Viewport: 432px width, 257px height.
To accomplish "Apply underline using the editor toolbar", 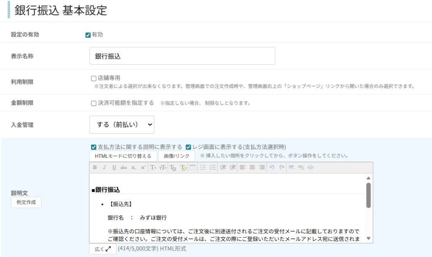I will pos(114,167).
